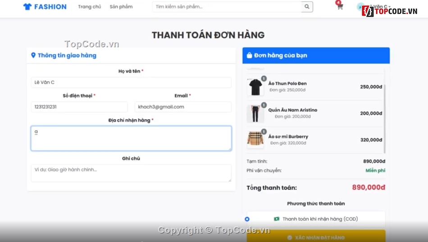Click the cash icon next to COD option

(x=277, y=219)
